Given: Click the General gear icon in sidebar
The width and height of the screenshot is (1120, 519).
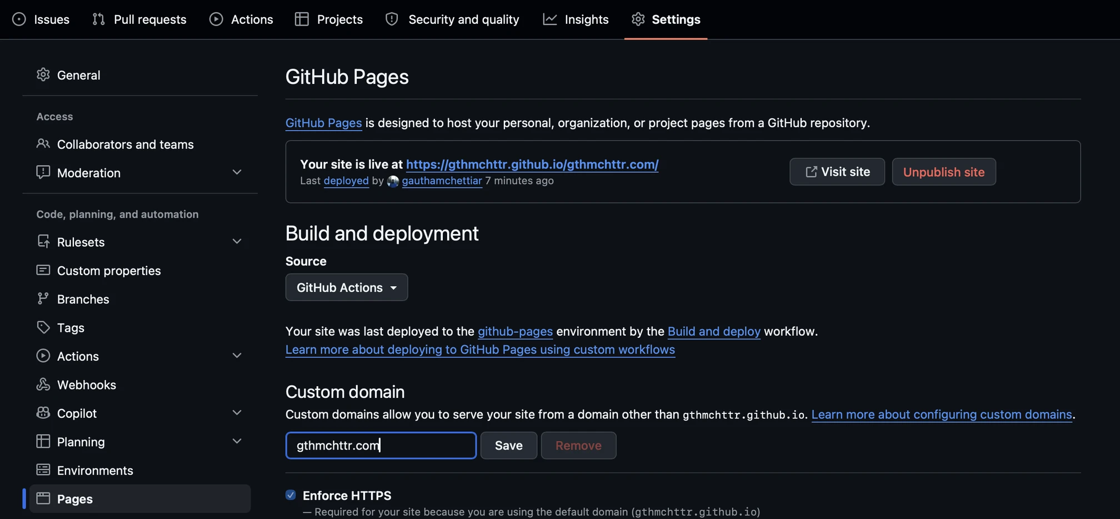Looking at the screenshot, I should coord(43,75).
